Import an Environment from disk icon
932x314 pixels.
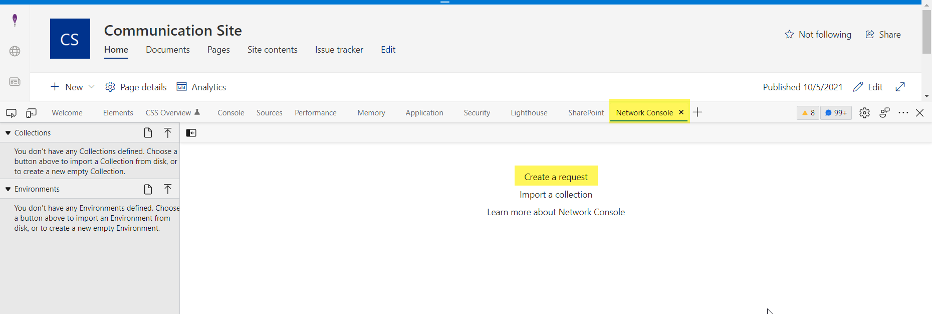click(168, 189)
